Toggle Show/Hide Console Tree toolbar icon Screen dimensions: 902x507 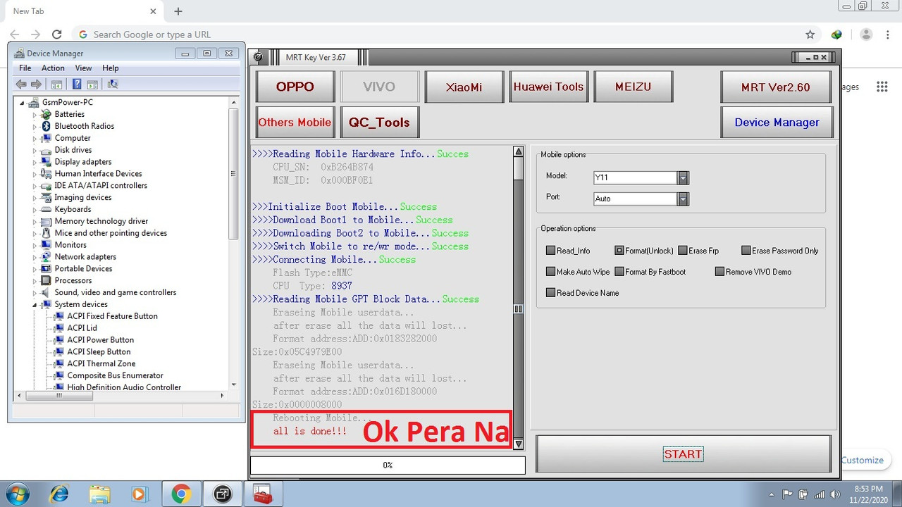coord(57,84)
